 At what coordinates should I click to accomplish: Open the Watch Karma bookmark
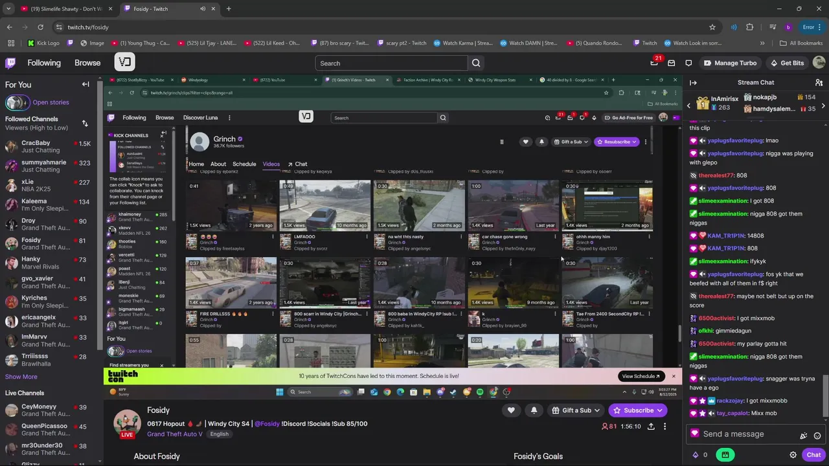pos(462,43)
